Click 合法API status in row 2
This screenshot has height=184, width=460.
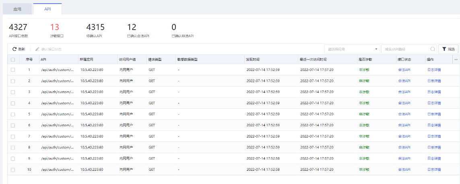click(404, 81)
